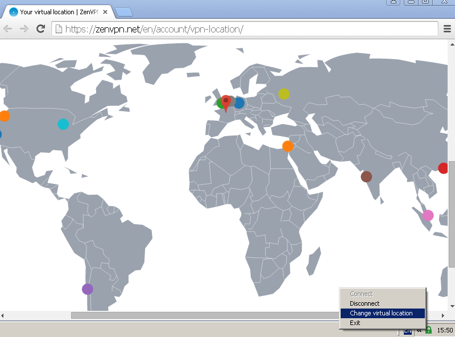Select the pink dot near Singapore
Image resolution: width=455 pixels, height=337 pixels.
[428, 216]
